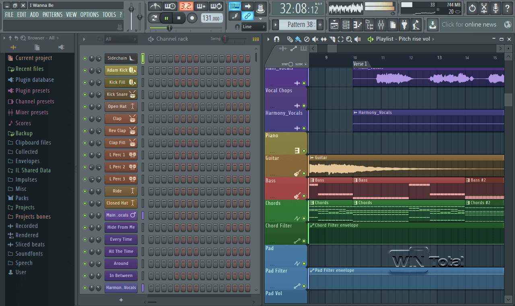Mute the Guitar playlist track
The height and width of the screenshot is (306, 515).
point(304,174)
